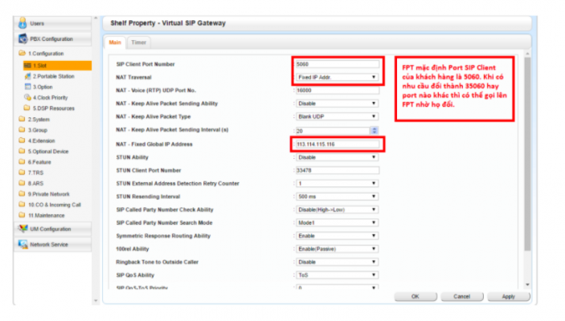Open 5.DSP Resources folder icon
The width and height of the screenshot is (565, 321).
27,108
